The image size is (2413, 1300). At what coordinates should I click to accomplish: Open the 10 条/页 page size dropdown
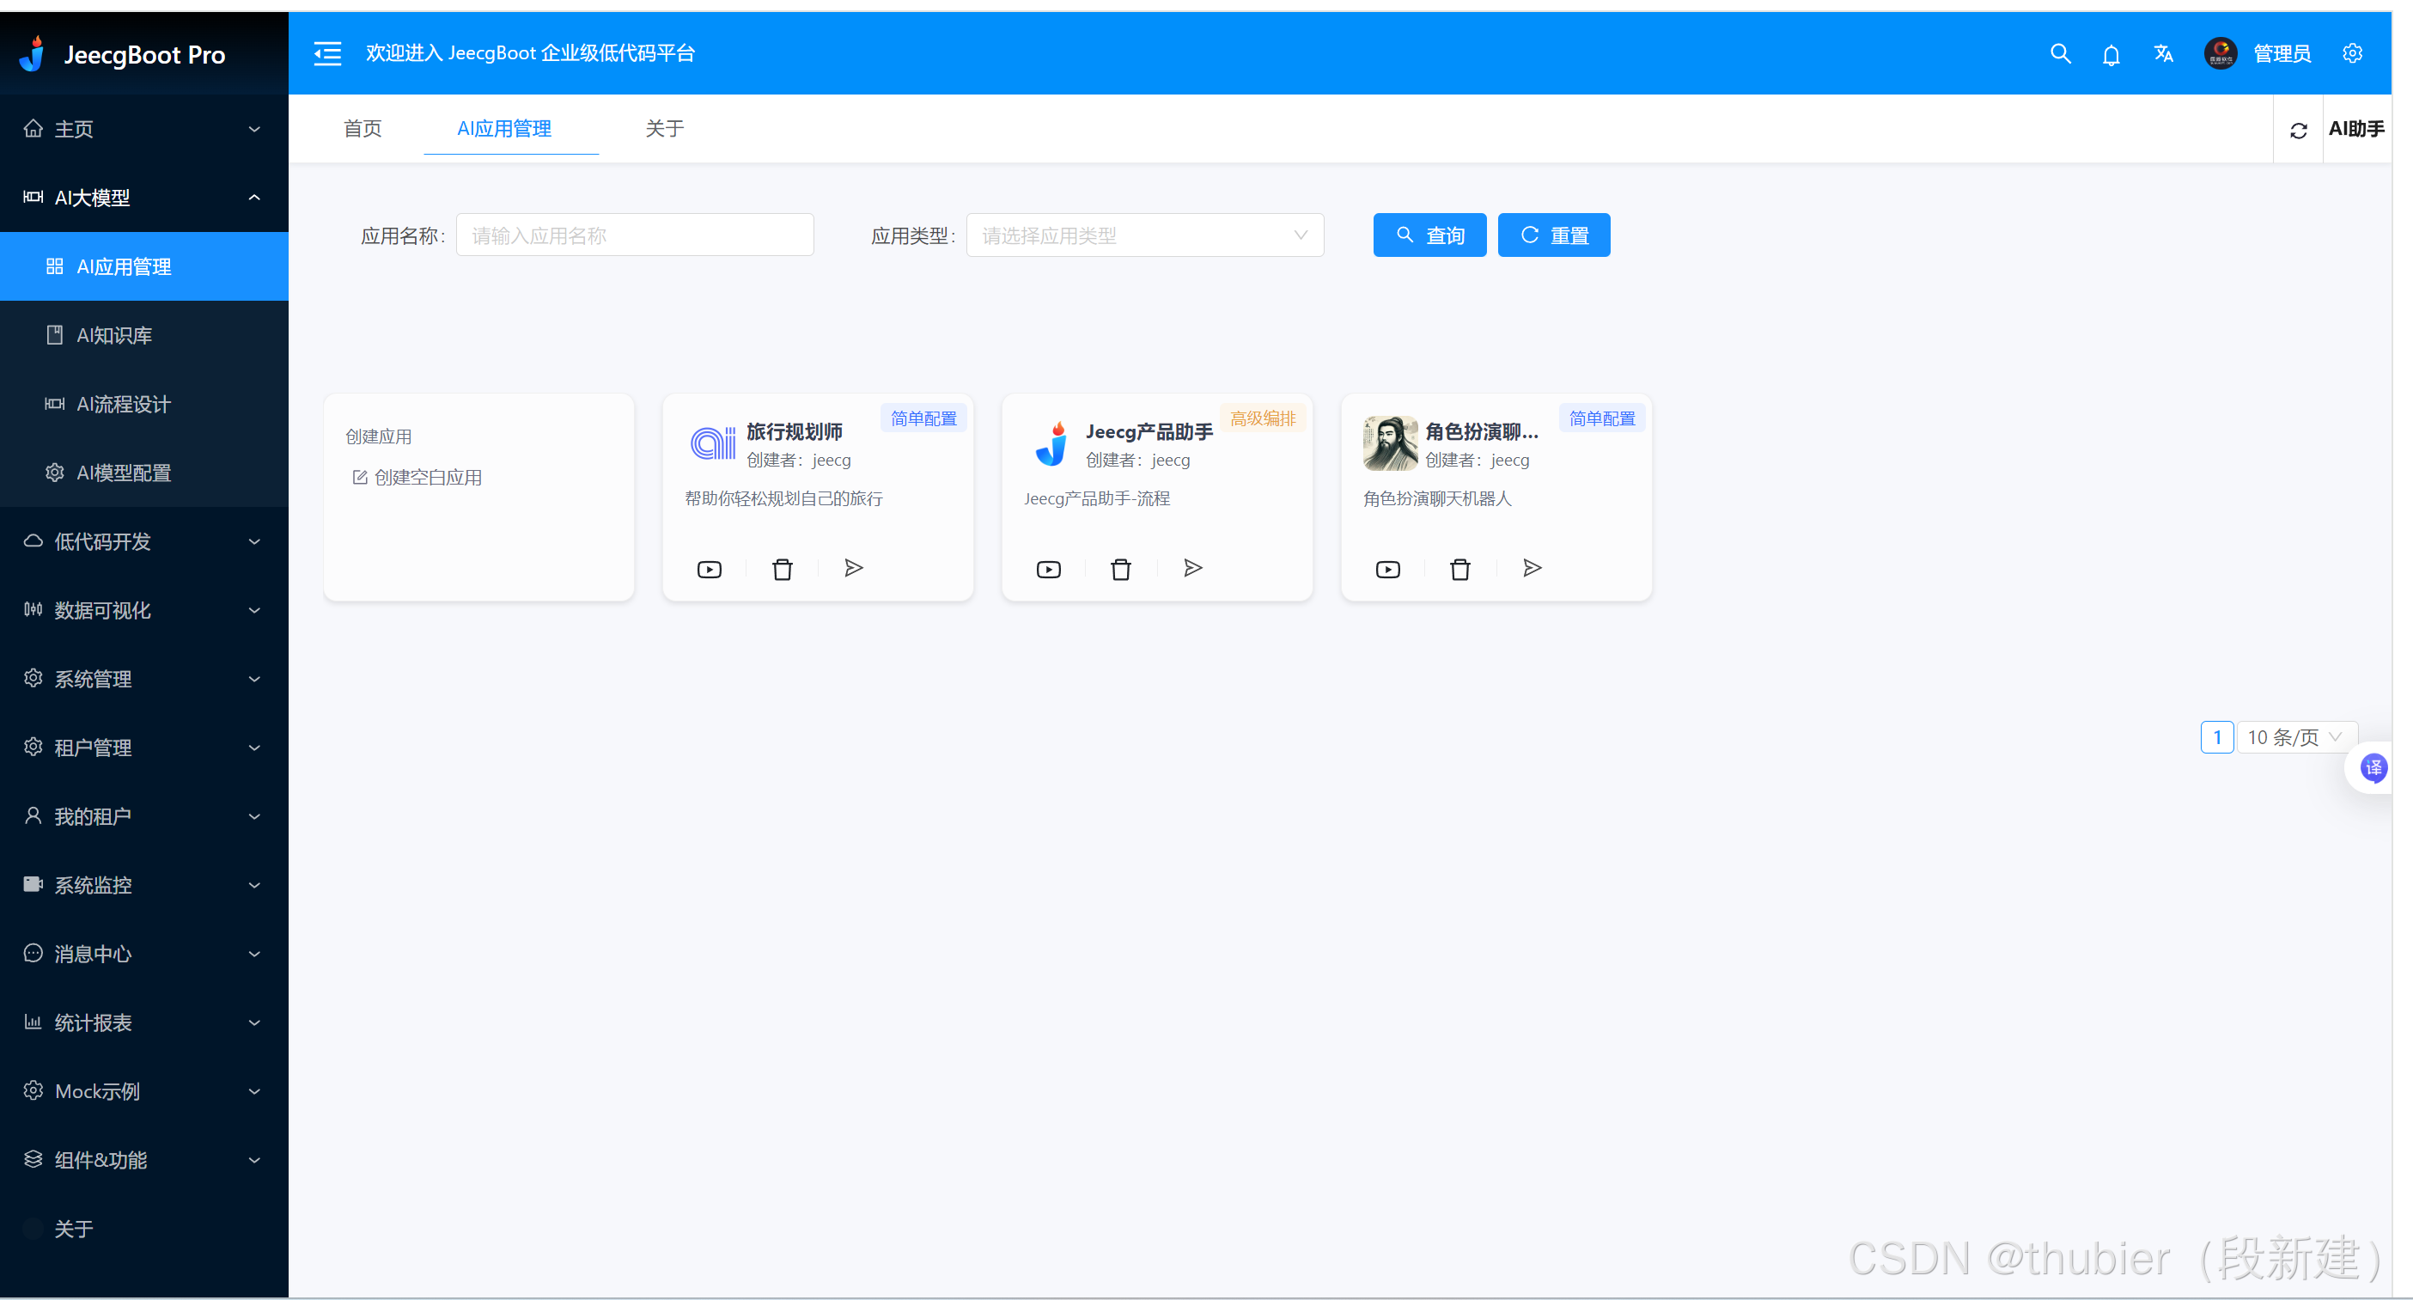2294,738
